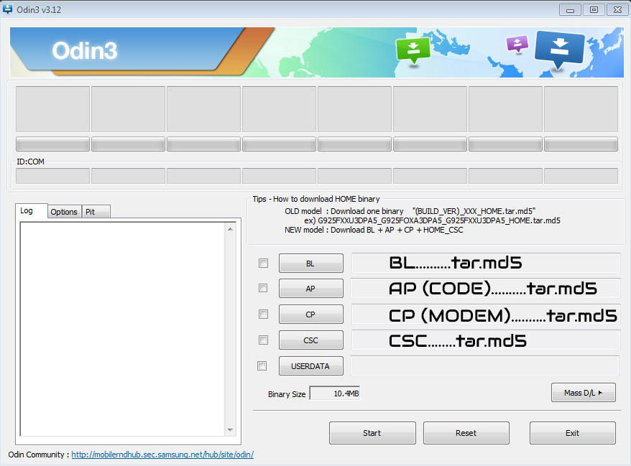Click log scrollbar up arrow
631x466 pixels.
[x=230, y=229]
